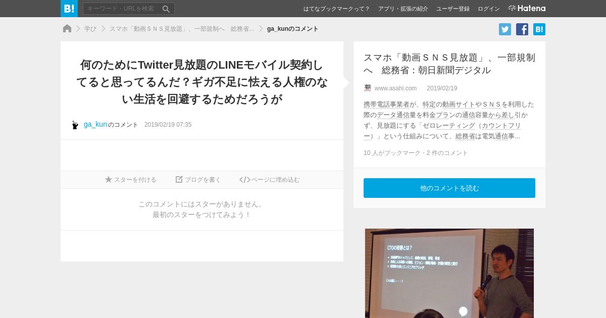Viewport: 606px width, 318px height.
Task: Click ブログを書く button
Action: pyautogui.click(x=198, y=180)
